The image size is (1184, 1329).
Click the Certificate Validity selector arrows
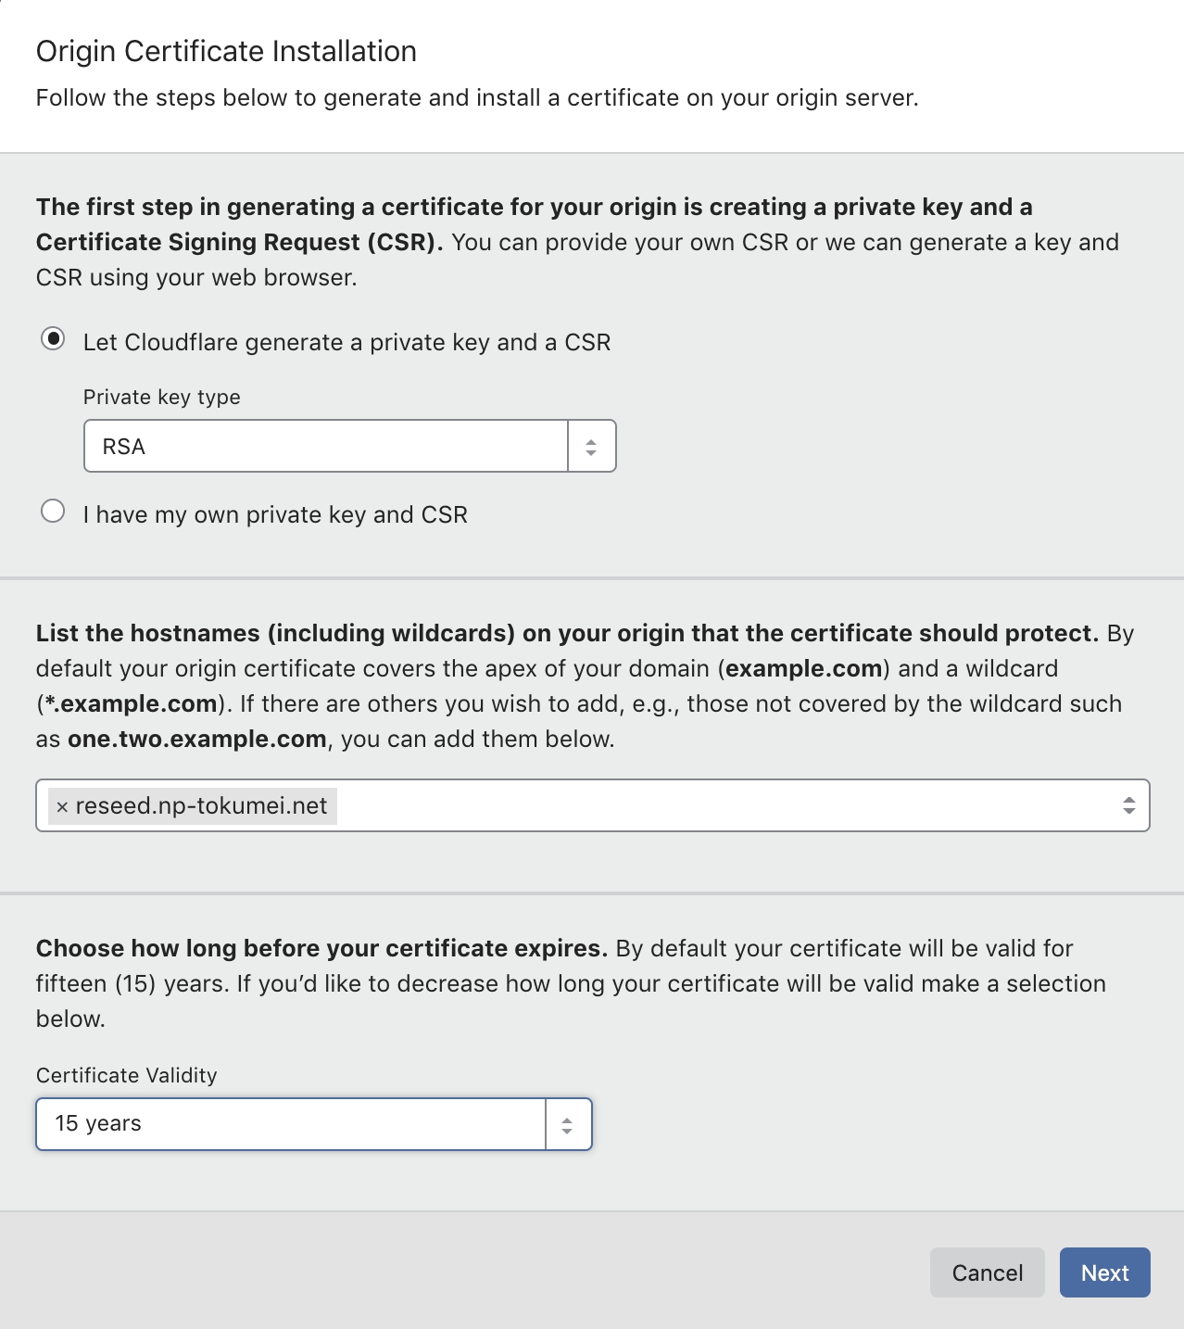pos(567,1124)
